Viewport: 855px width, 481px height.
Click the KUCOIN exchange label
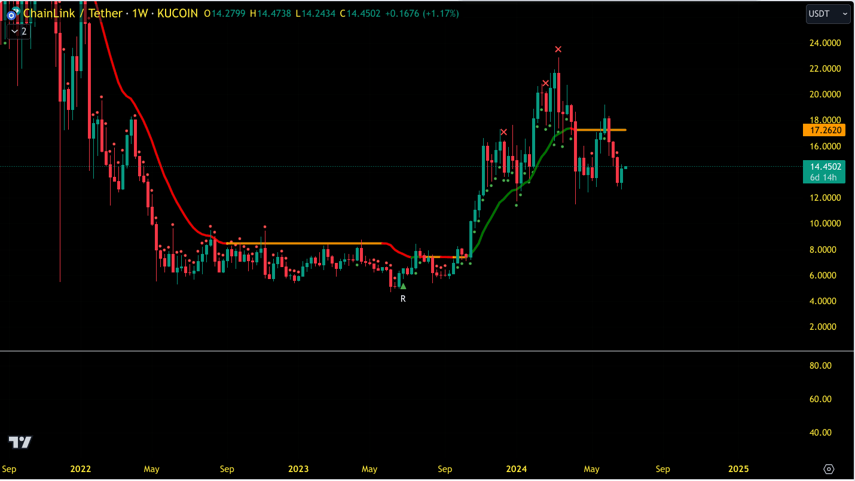click(178, 13)
